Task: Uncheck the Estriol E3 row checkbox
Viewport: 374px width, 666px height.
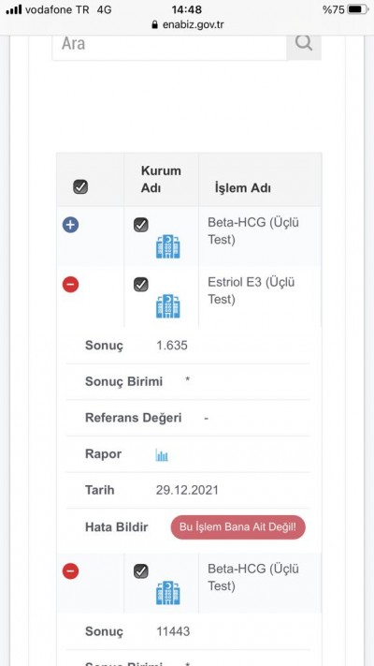Action: pos(141,284)
